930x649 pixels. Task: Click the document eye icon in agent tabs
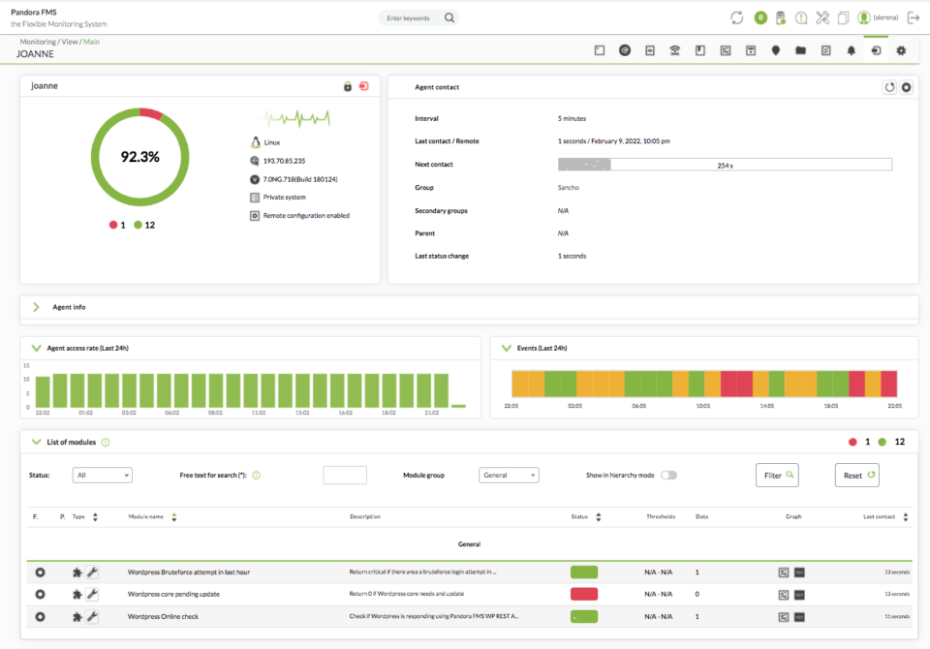(650, 50)
